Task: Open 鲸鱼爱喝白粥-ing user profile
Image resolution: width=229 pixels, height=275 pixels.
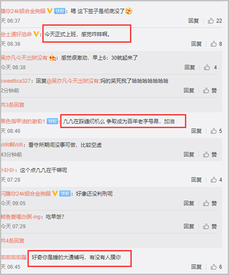Action: click(x=21, y=217)
